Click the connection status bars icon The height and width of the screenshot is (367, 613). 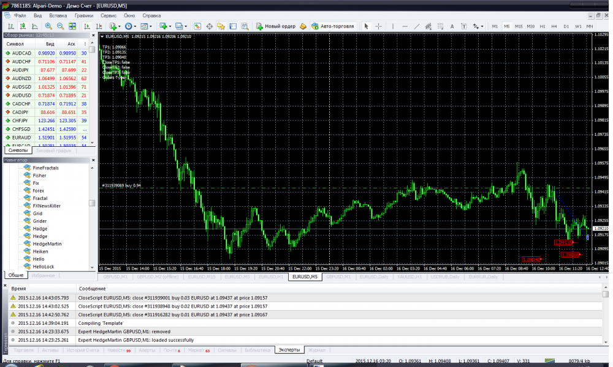click(550, 361)
